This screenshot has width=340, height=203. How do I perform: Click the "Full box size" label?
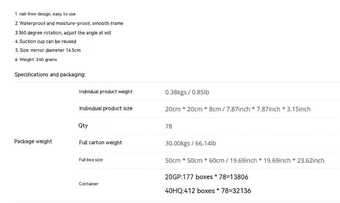(90, 160)
